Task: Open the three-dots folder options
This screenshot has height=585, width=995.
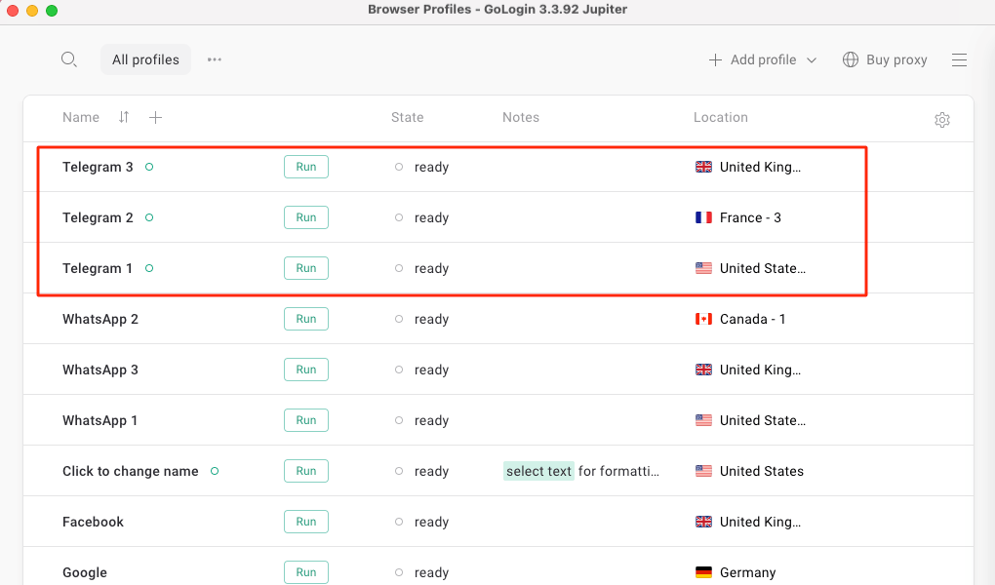Action: (x=215, y=59)
